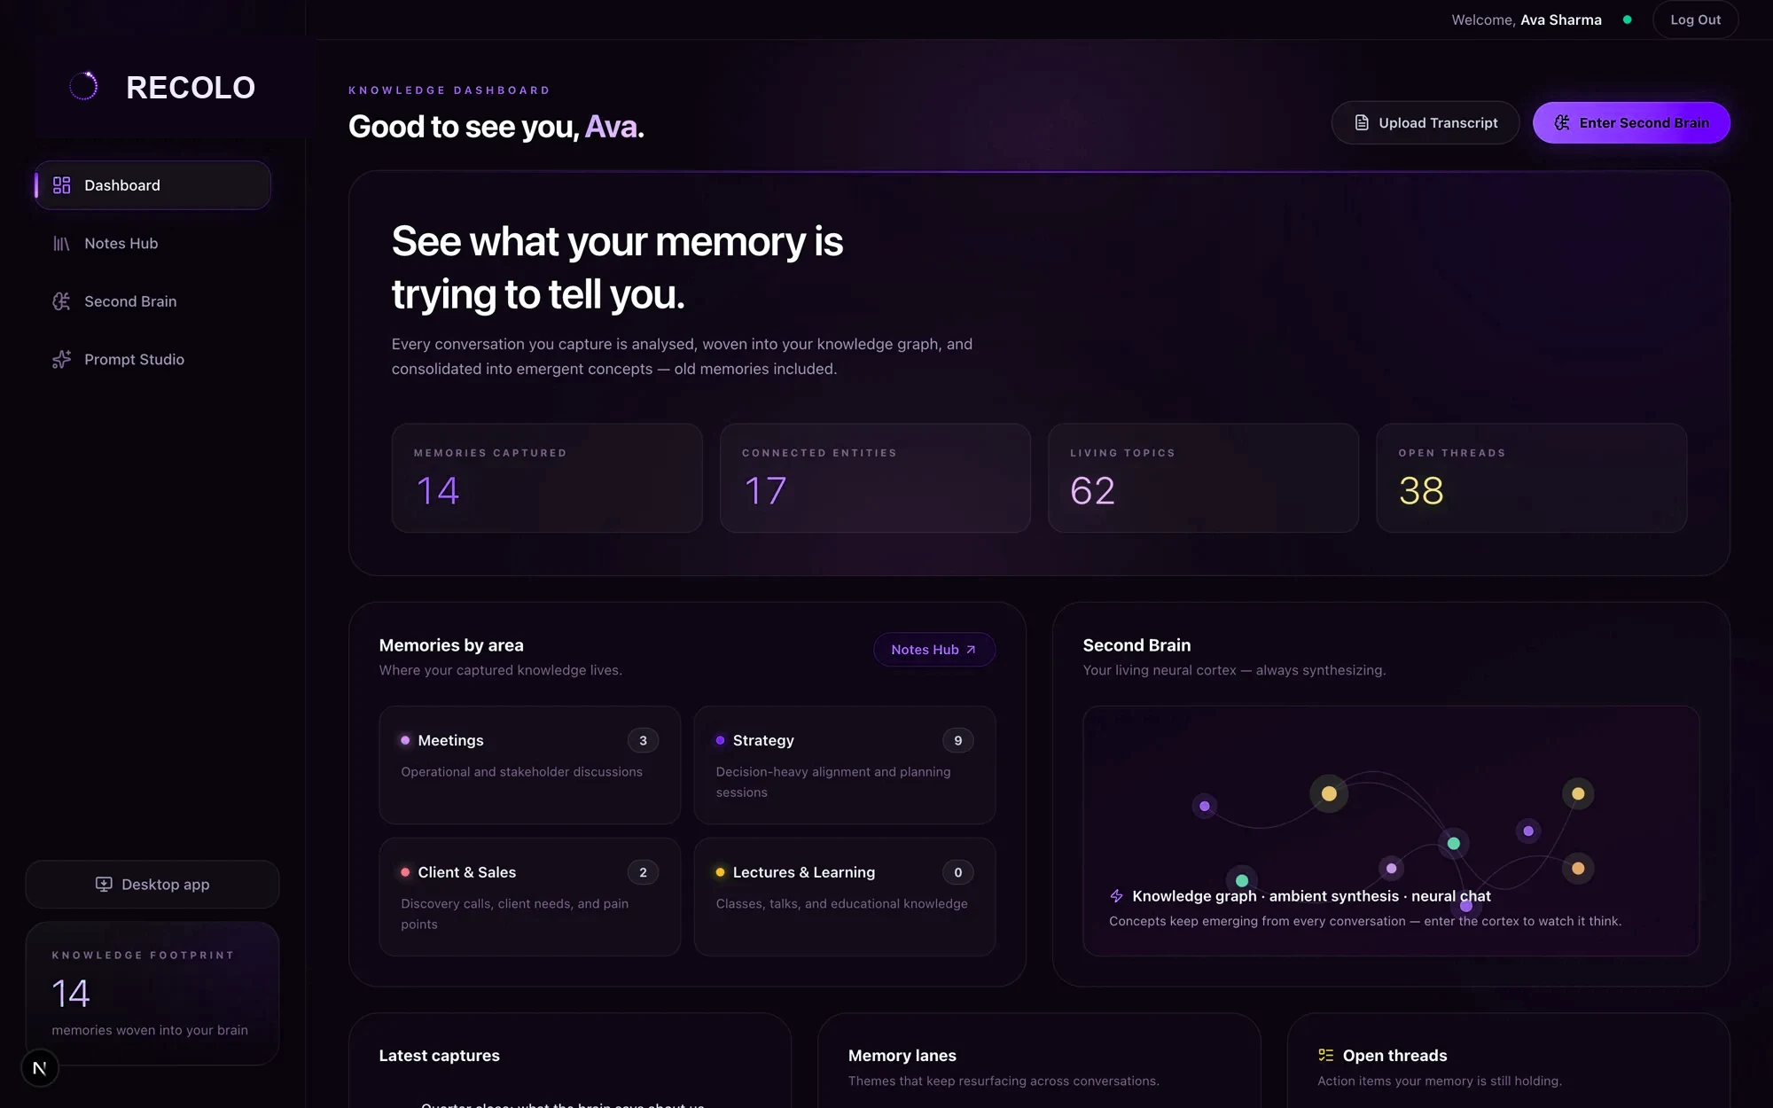Click the document icon on Upload Transcript
1773x1108 pixels.
[1362, 123]
